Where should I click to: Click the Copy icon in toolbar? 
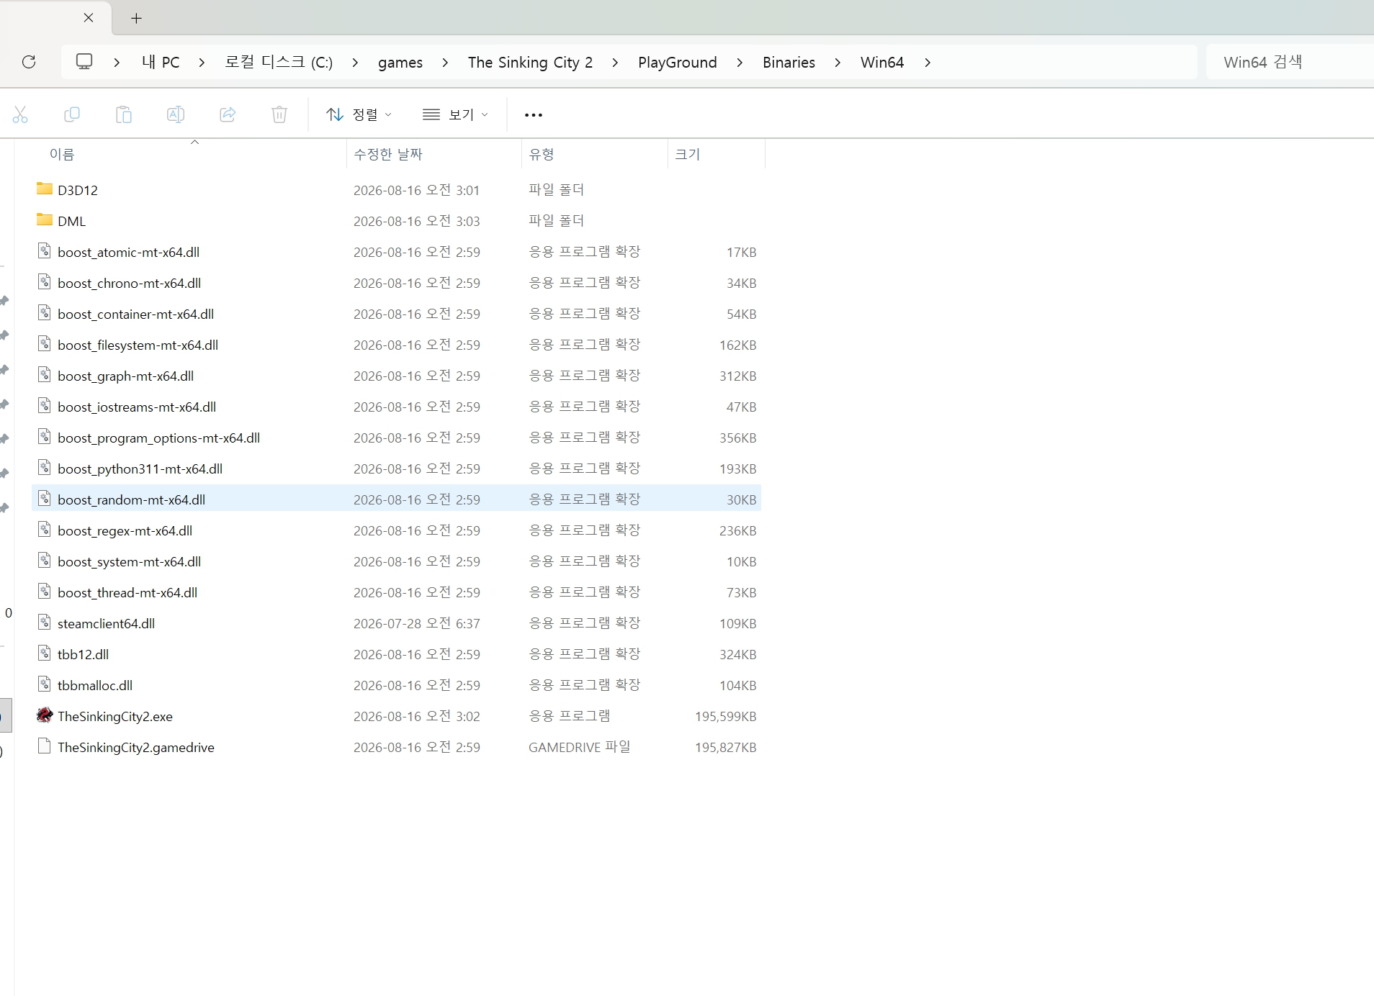coord(72,114)
